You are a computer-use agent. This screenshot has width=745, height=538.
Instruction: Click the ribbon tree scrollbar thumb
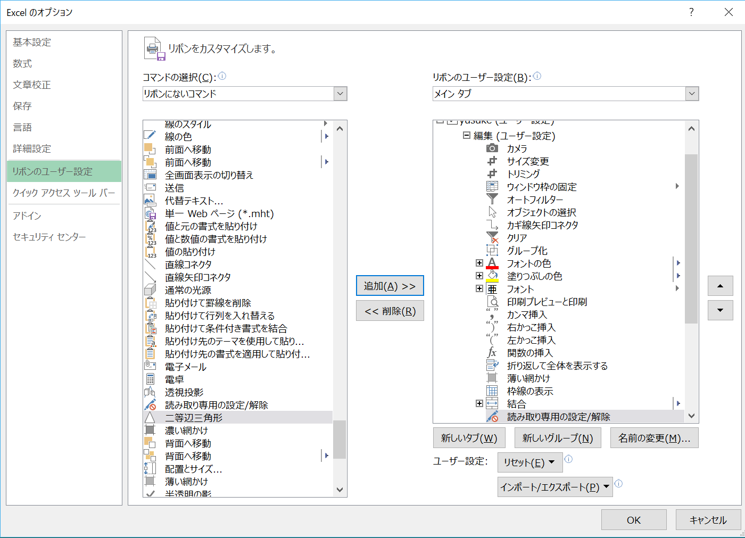(x=691, y=239)
